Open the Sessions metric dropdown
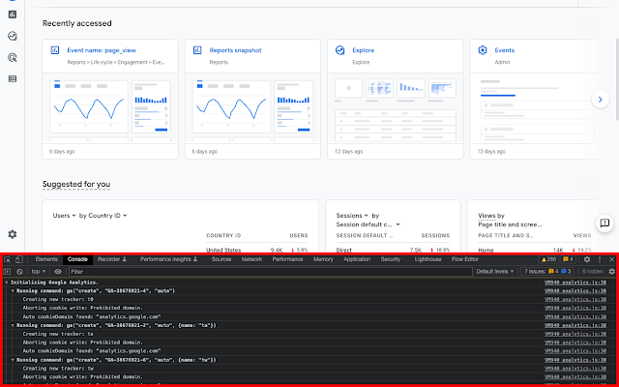The width and height of the screenshot is (619, 387). pyautogui.click(x=352, y=216)
